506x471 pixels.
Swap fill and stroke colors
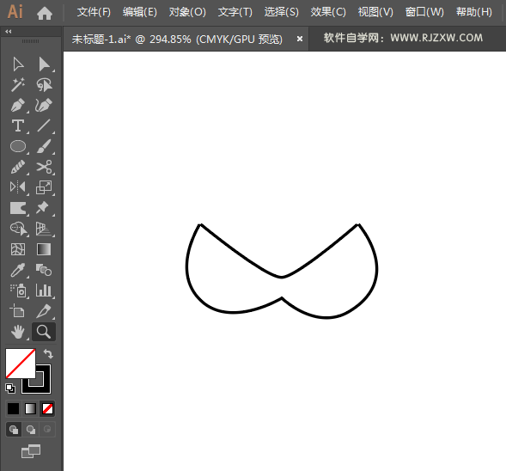click(x=48, y=354)
